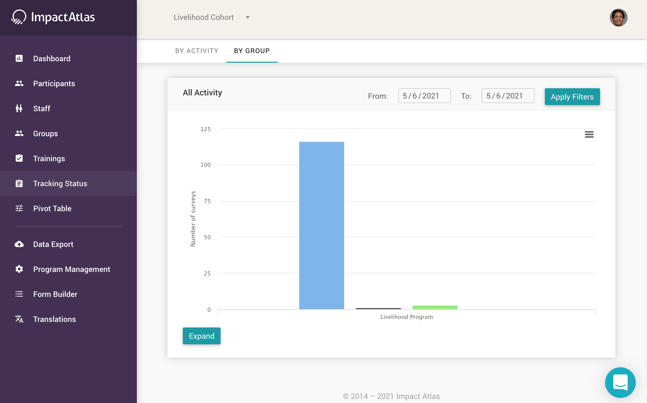Open the Livelihood Cohort dropdown arrow
This screenshot has height=403, width=647.
[x=248, y=17]
